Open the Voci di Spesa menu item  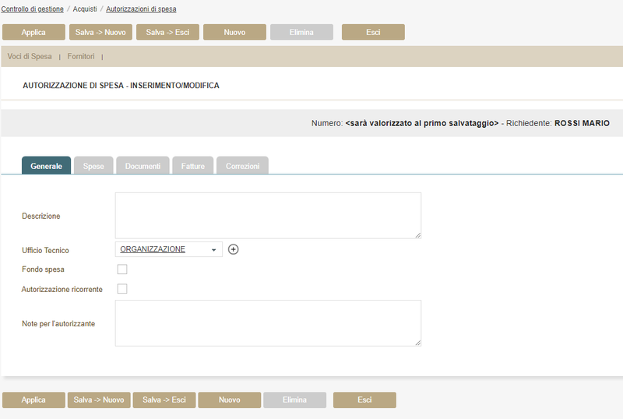click(x=30, y=57)
